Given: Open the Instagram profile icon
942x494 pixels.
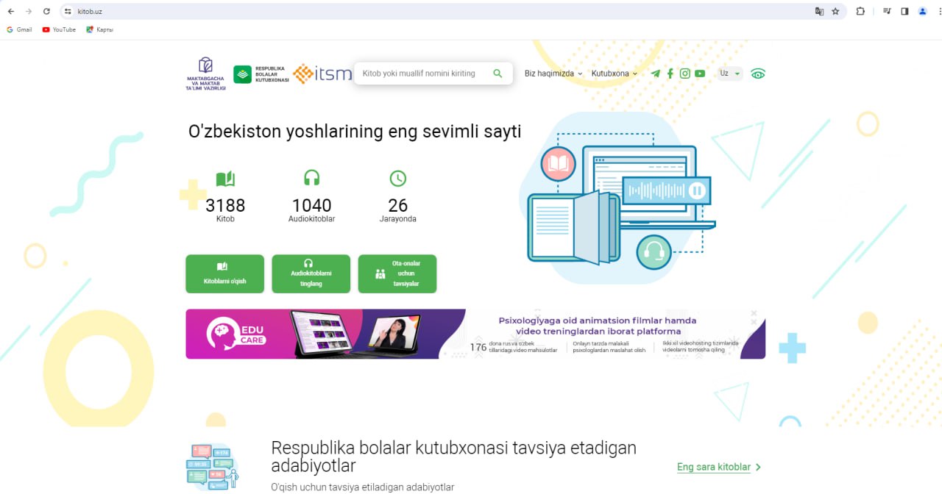Looking at the screenshot, I should [684, 74].
